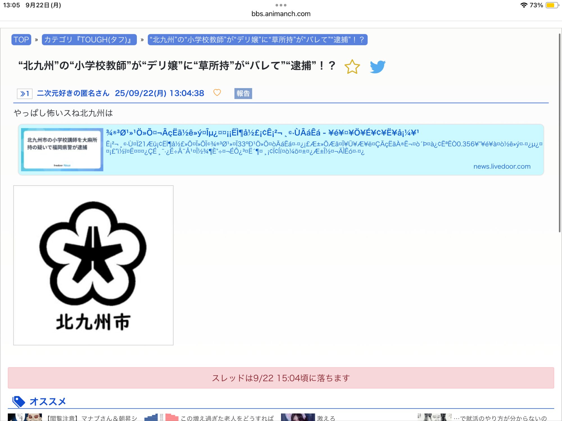Click the オススメ tag icon

(x=19, y=401)
